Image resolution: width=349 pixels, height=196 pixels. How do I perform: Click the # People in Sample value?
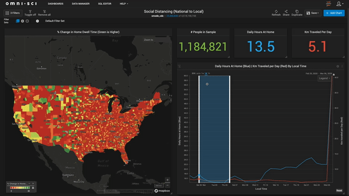pos(203,47)
